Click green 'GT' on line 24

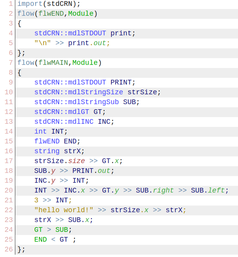[38, 230]
